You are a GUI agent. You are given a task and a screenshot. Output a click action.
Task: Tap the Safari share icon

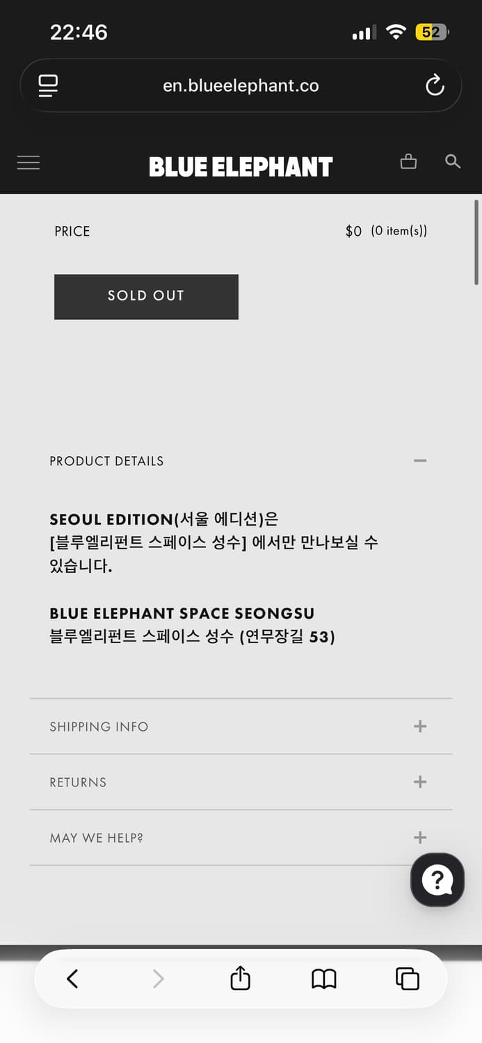240,978
